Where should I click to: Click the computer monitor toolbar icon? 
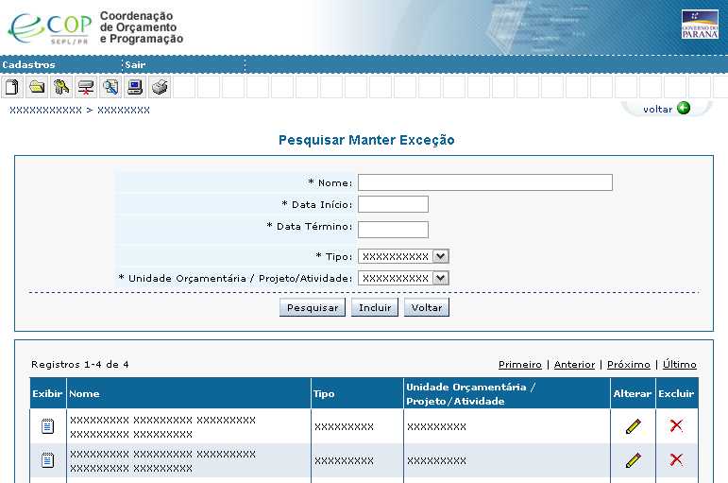tap(135, 88)
